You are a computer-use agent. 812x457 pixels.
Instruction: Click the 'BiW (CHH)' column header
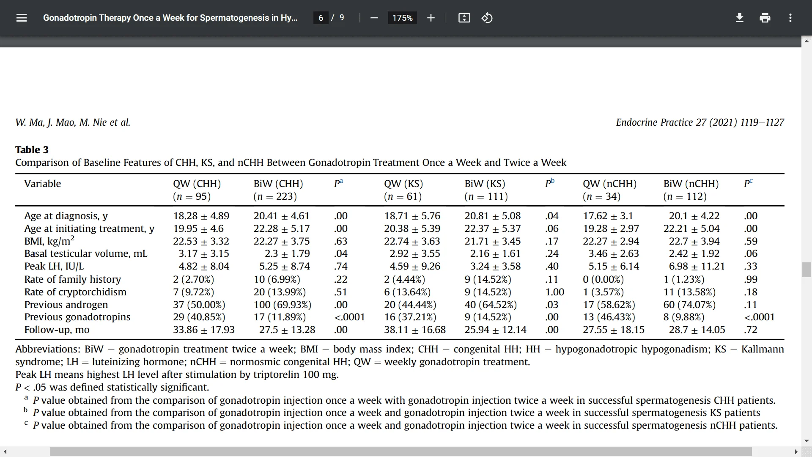[278, 184]
